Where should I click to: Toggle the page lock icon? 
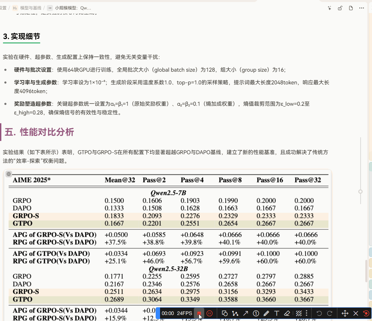[340, 8]
